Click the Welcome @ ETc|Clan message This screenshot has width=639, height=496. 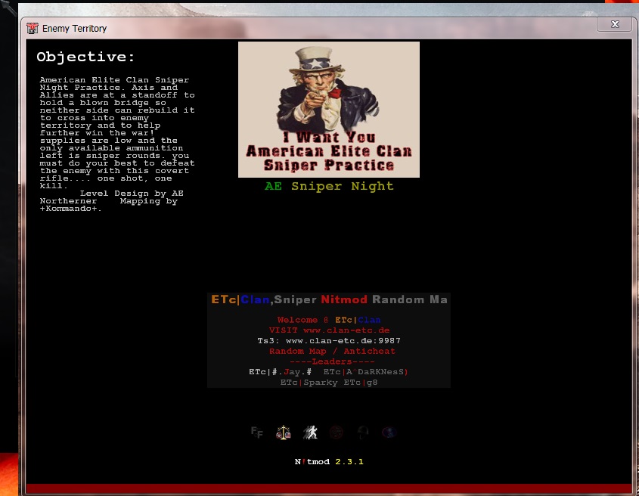[329, 320]
